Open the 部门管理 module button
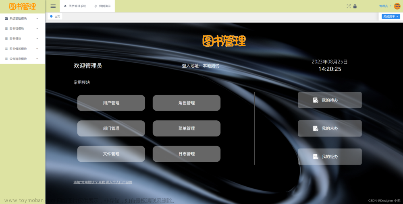This screenshot has width=403, height=204. [111, 128]
